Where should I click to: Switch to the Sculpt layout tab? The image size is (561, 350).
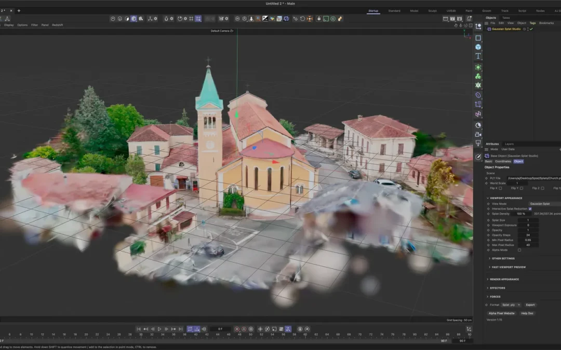[x=433, y=11]
